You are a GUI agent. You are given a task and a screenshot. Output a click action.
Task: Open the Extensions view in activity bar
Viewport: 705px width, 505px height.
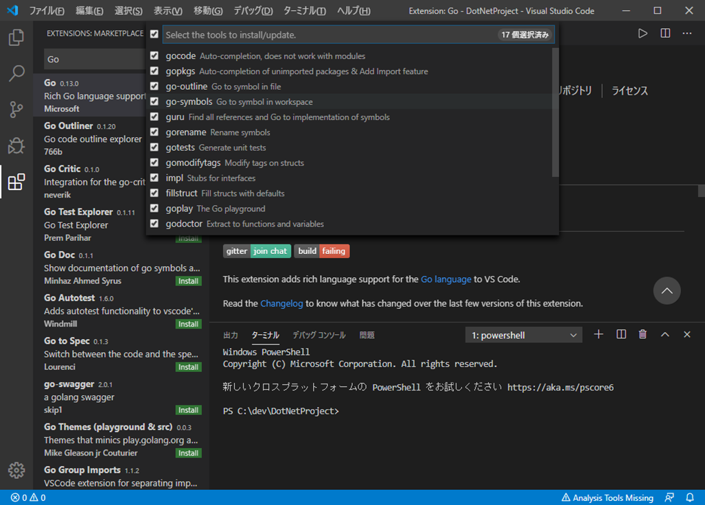coord(16,182)
